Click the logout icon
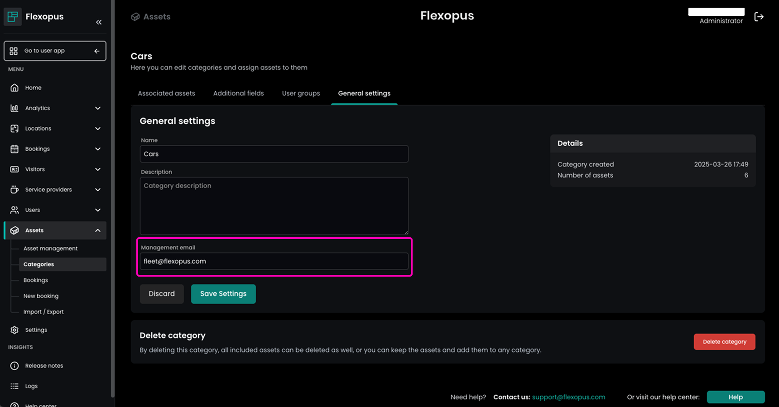Viewport: 779px width, 407px height. 759,17
